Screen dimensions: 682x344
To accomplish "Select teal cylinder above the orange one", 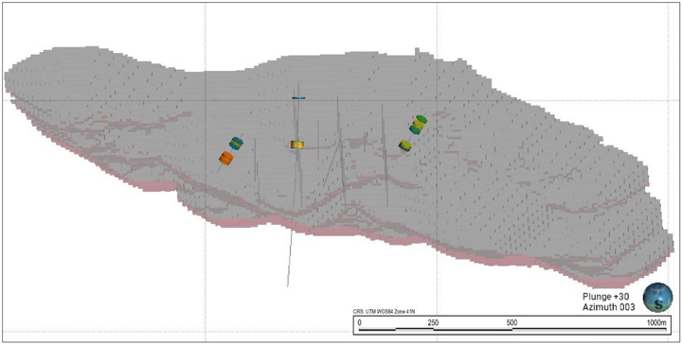I will click(236, 143).
